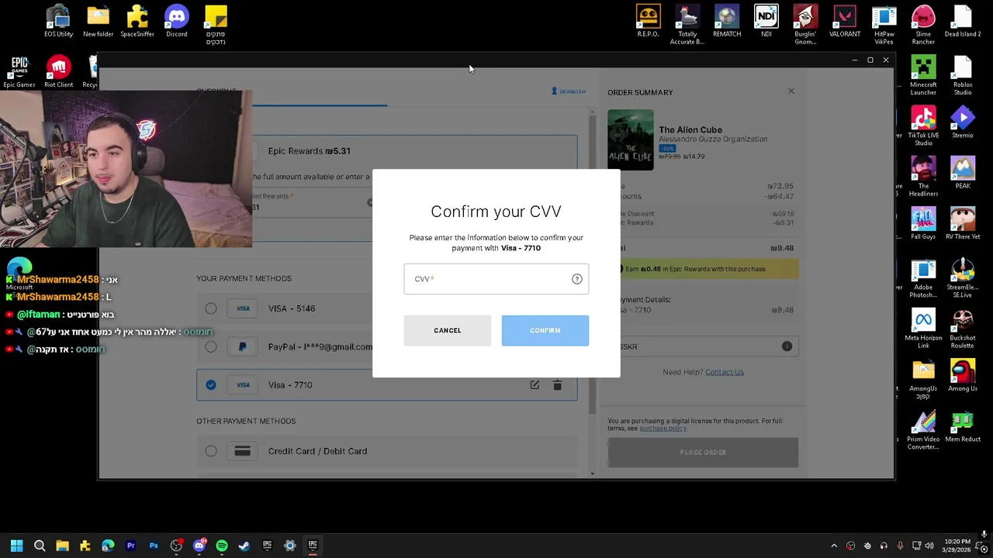This screenshot has height=558, width=993.
Task: Click the CVV help question mark icon
Action: pyautogui.click(x=576, y=279)
